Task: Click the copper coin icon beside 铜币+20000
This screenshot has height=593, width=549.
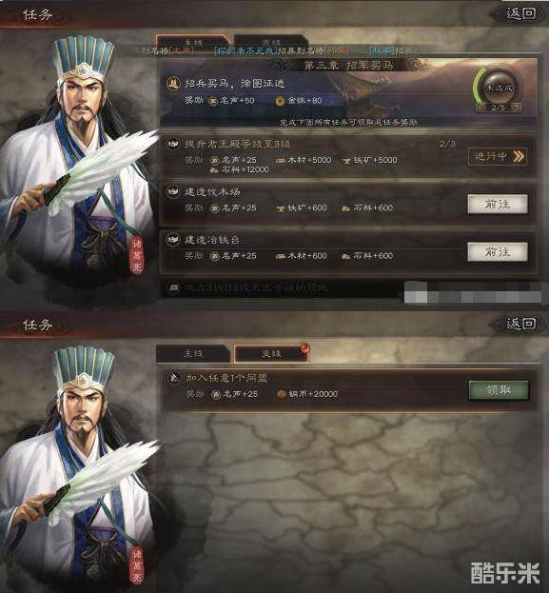Action: [281, 394]
